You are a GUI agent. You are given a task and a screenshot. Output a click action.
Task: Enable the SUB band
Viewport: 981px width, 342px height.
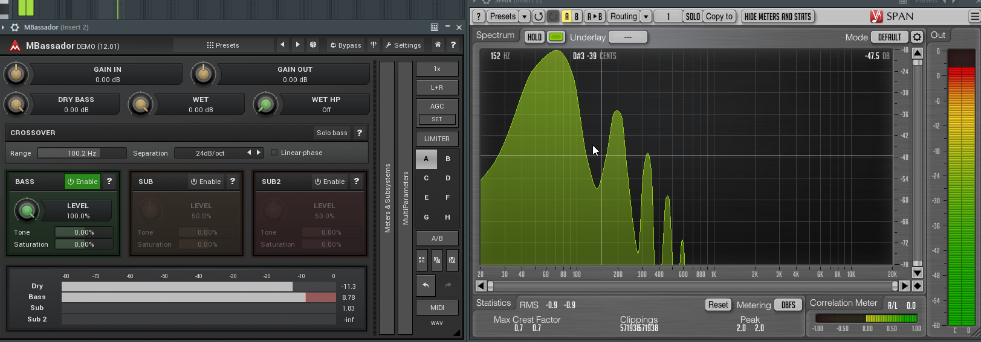coord(206,182)
